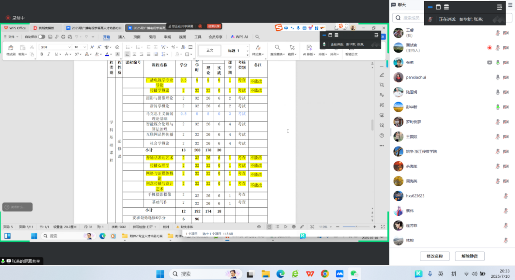Viewport: 515px width, 280px height.
Task: Toggle the eye-protection view icon in status bar
Action: pyautogui.click(x=259, y=227)
